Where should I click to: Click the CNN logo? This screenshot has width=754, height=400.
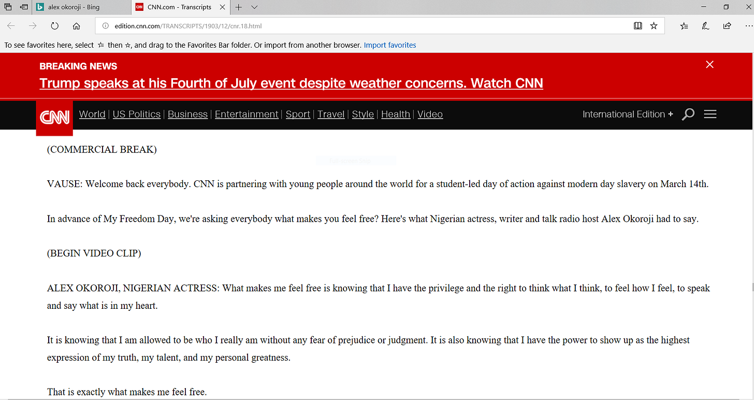pos(54,118)
